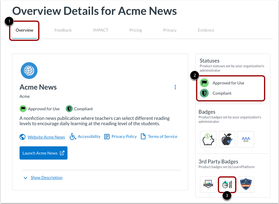Select the Privacy tab
This screenshot has height=204, width=279.
[x=170, y=30]
